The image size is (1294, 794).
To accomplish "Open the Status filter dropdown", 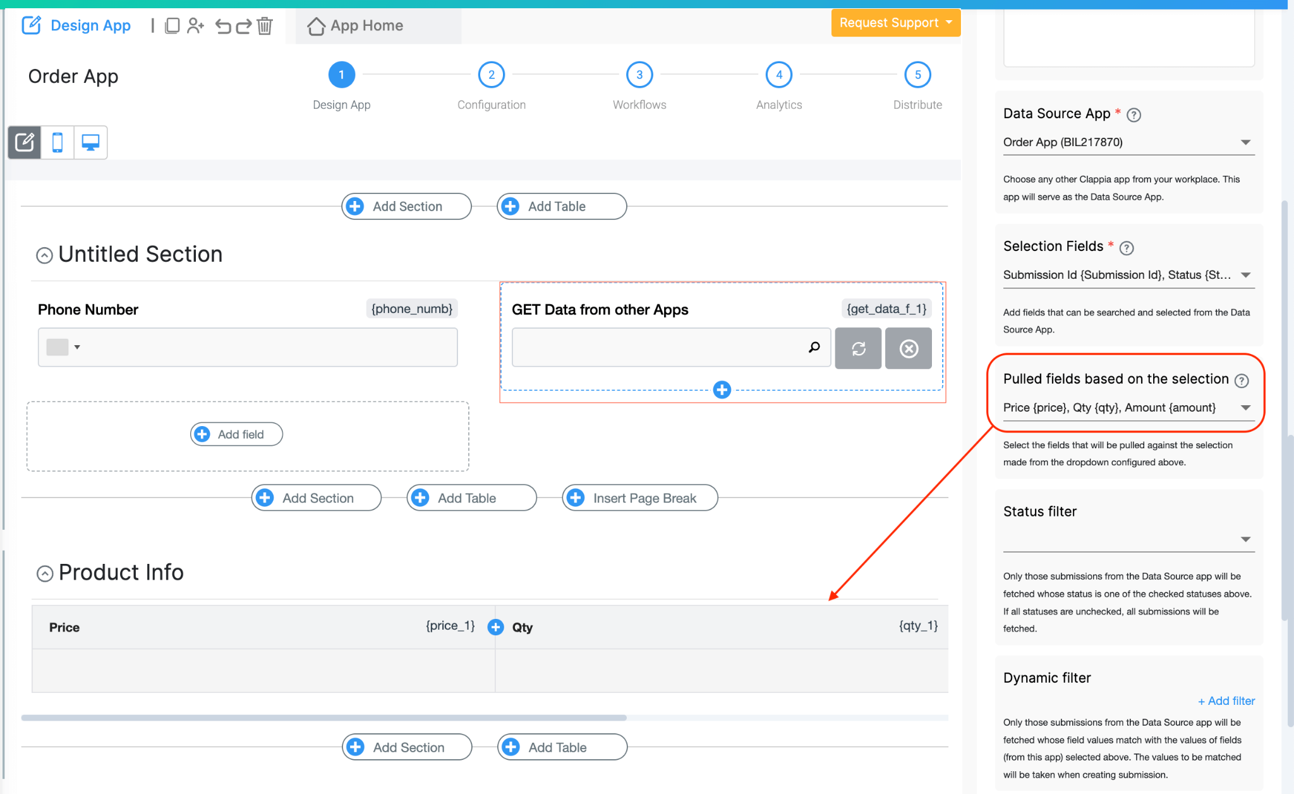I will [x=1245, y=539].
